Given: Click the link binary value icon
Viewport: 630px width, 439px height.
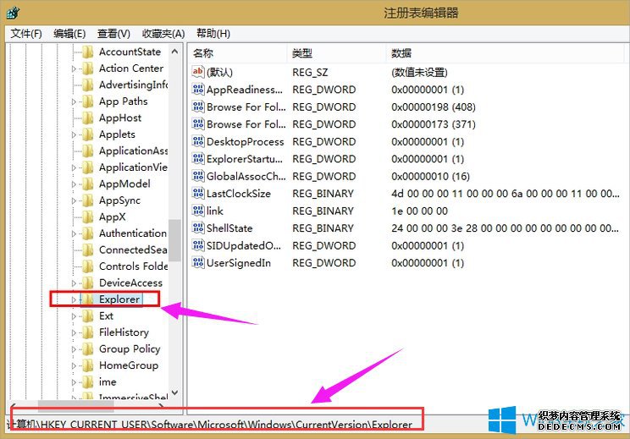Looking at the screenshot, I should pos(198,211).
